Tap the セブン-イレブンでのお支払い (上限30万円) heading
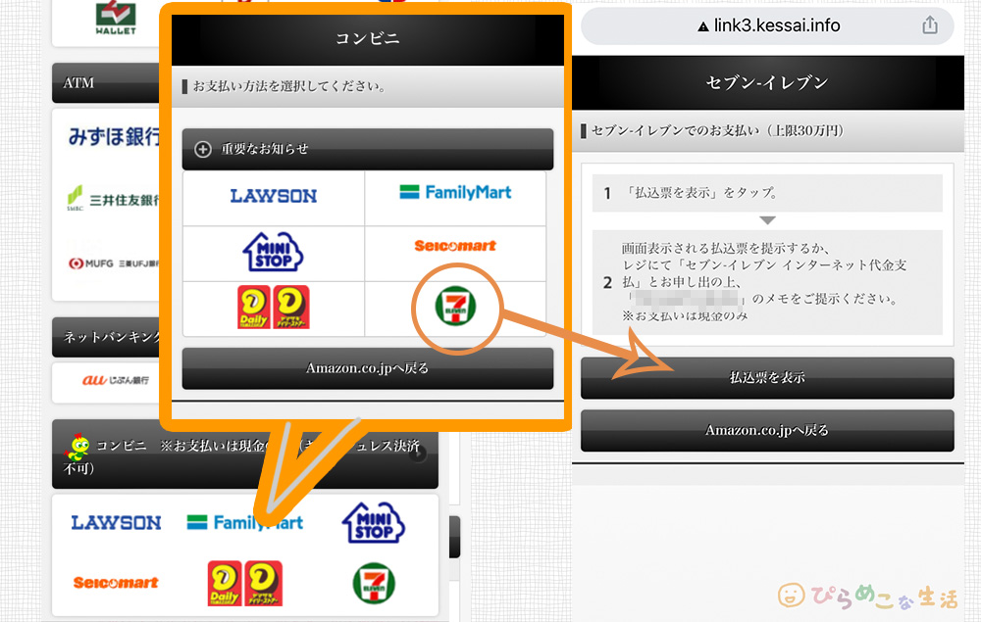The image size is (981, 622). pos(718,130)
